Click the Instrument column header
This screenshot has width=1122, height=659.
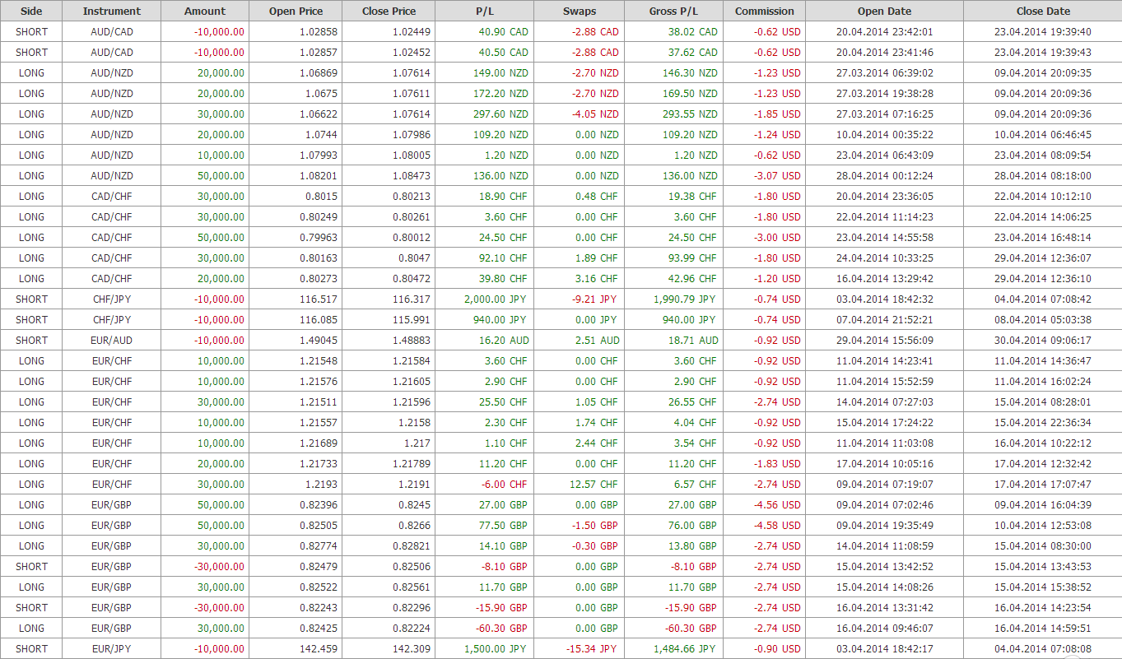[x=112, y=12]
